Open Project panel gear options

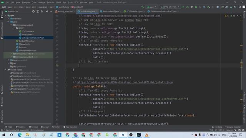coord(47,11)
